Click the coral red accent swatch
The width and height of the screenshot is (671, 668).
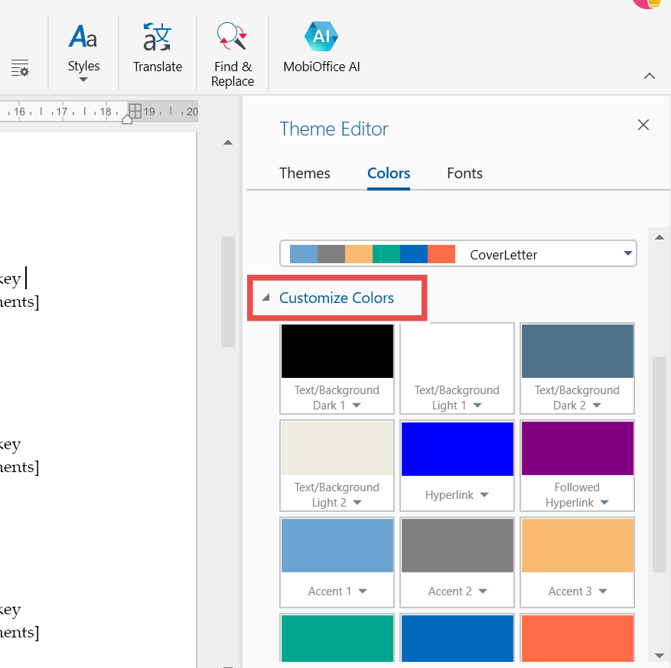coord(578,638)
